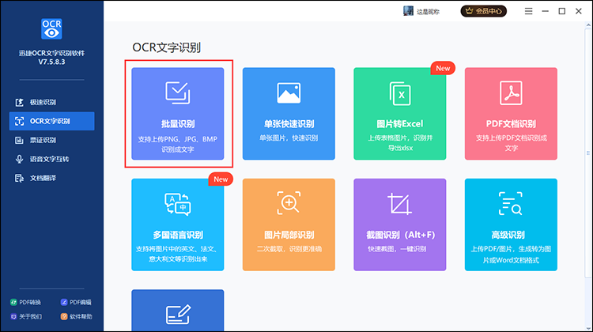
Task: Click the translate bubbles icon on 多国语言识别
Action: (x=178, y=204)
